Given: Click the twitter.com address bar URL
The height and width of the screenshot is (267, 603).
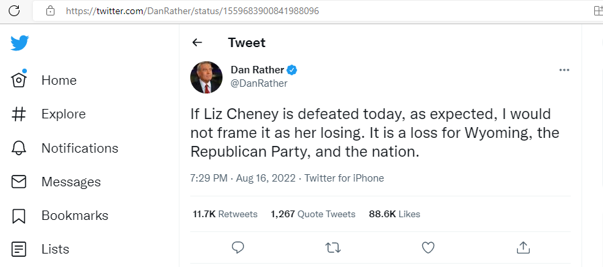Looking at the screenshot, I should (192, 11).
